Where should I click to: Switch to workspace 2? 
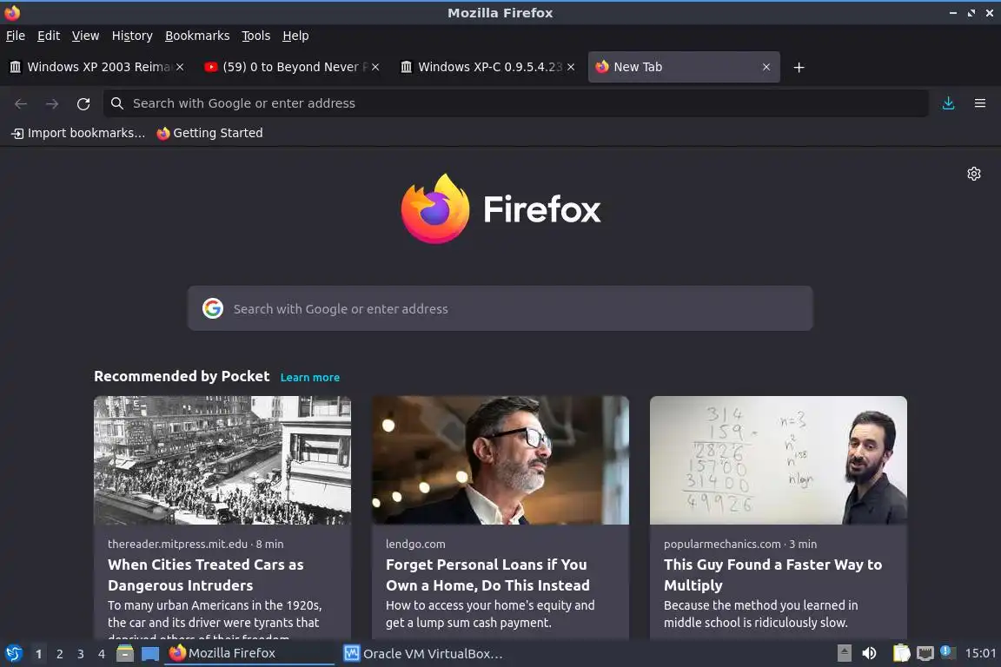point(59,654)
